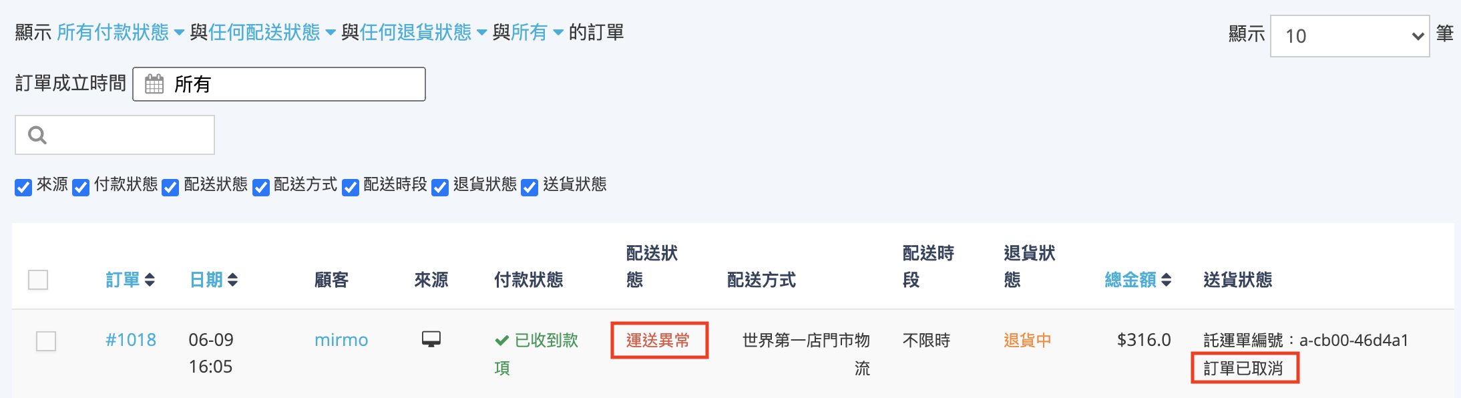Open the rows-per-page dropdown showing 10
Viewport: 1461px width, 398px height.
point(1349,36)
